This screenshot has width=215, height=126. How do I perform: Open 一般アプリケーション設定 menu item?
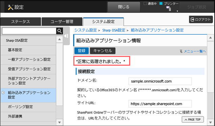(28, 60)
